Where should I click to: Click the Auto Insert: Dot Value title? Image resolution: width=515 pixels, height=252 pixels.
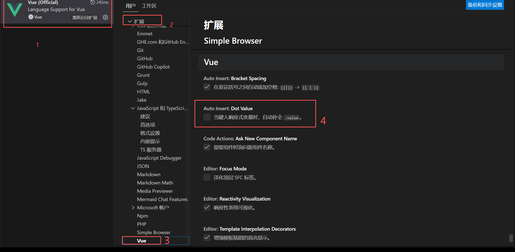(228, 108)
